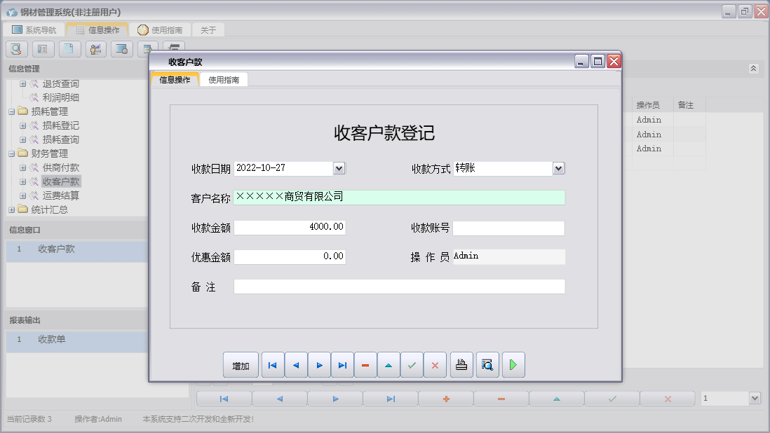Click the print icon on the top toolbar
This screenshot has height=433, width=770.
pos(174,48)
